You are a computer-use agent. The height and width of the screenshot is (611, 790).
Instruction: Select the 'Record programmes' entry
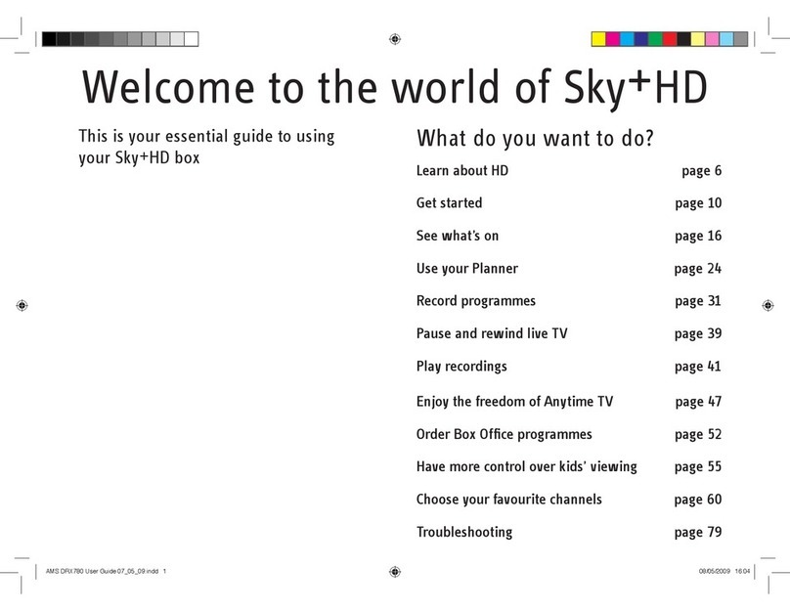coord(475,301)
